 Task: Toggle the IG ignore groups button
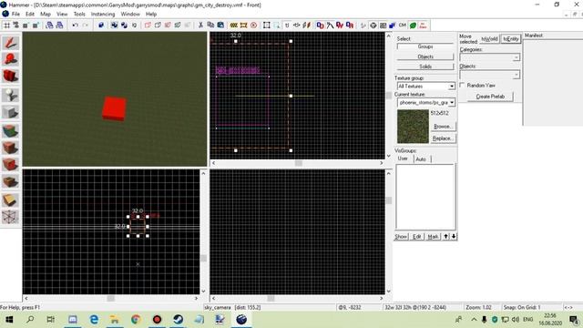coord(134,26)
